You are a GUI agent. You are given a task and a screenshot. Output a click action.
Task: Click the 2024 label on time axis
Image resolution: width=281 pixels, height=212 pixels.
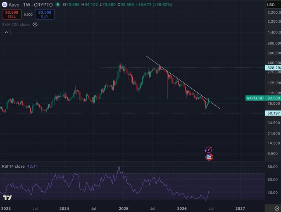coord(64,209)
